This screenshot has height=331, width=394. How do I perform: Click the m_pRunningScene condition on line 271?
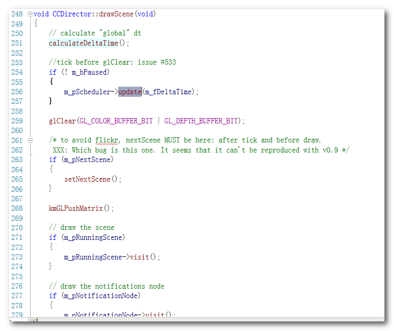click(x=93, y=237)
